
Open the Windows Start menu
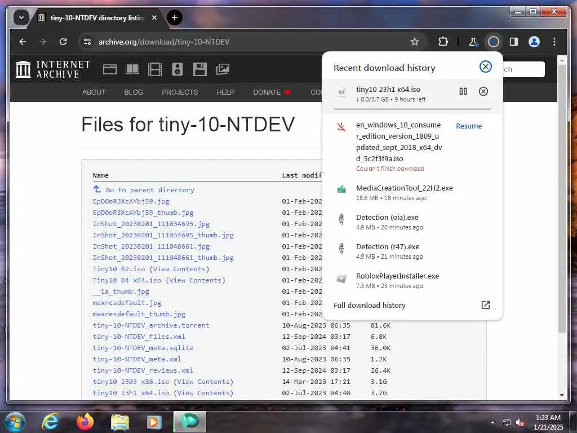coord(15,422)
